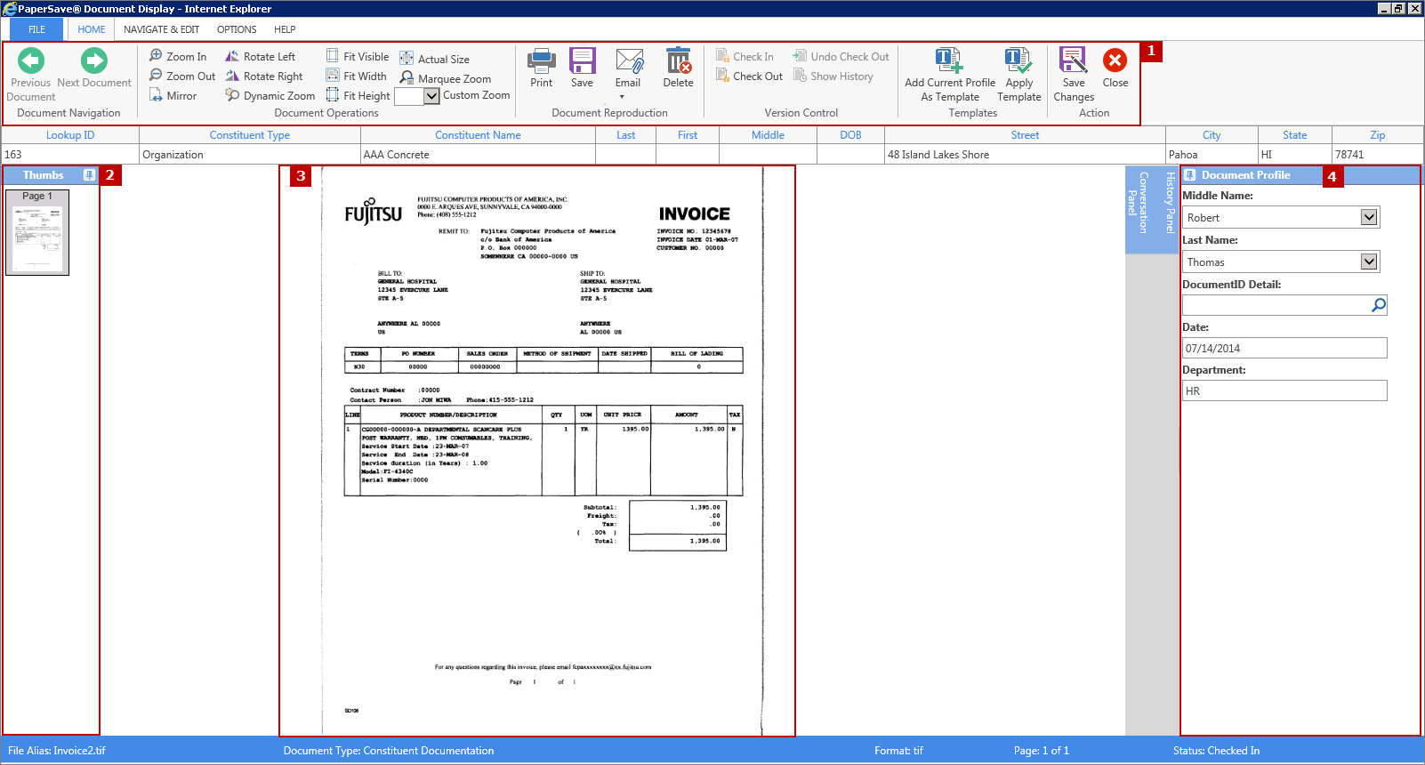This screenshot has width=1425, height=765.
Task: Pin the Document Profile panel
Action: click(1190, 175)
